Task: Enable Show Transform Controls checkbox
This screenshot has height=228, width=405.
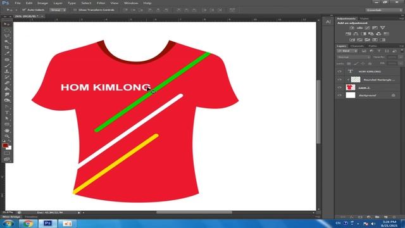Action: pos(75,10)
